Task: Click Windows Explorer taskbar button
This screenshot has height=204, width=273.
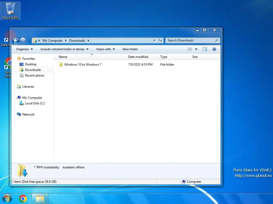Action: tap(40, 199)
